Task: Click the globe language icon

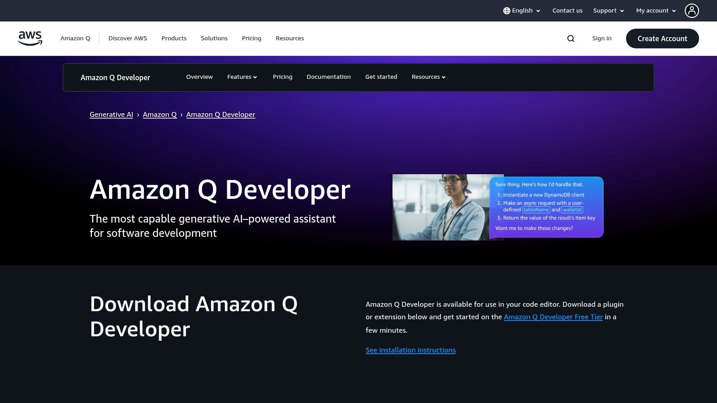Action: (506, 11)
